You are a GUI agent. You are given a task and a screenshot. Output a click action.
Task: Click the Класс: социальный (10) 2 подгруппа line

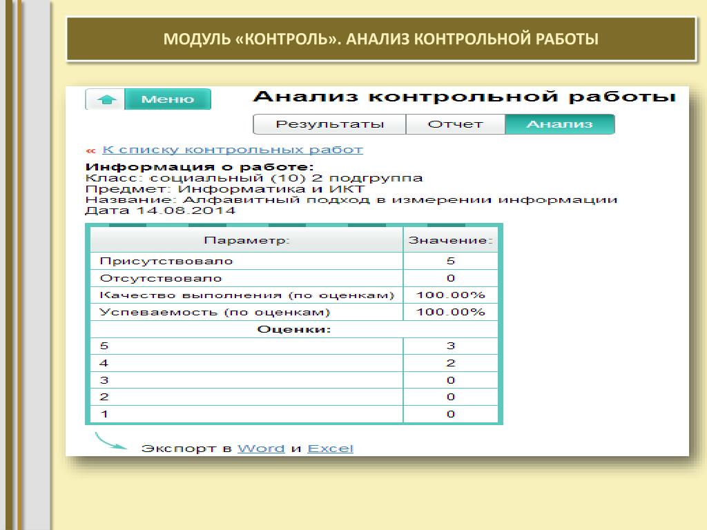pyautogui.click(x=254, y=178)
